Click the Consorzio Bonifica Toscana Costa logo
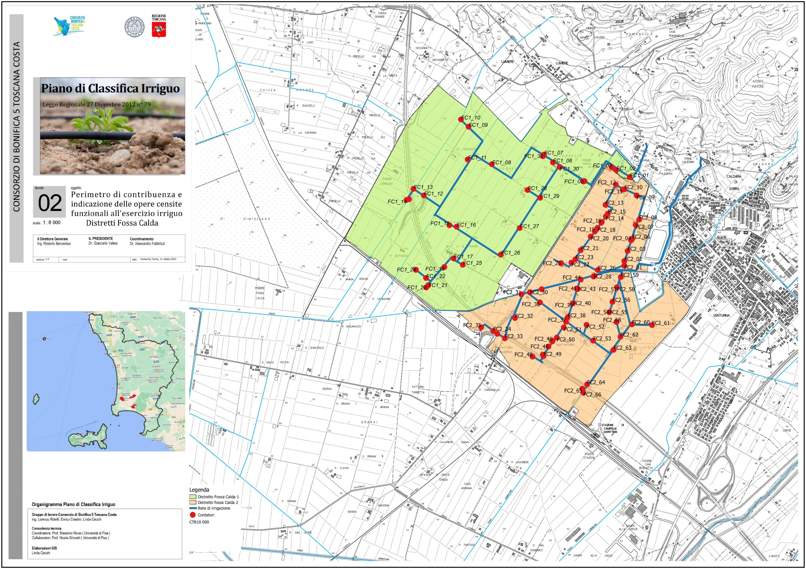This screenshot has width=806, height=569. point(69,26)
